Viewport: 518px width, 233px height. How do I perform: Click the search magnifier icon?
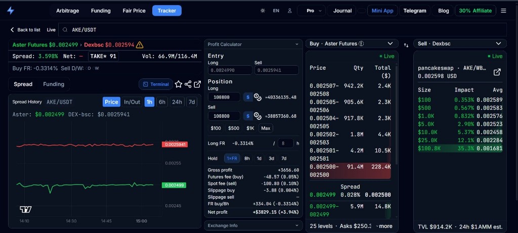pos(65,30)
